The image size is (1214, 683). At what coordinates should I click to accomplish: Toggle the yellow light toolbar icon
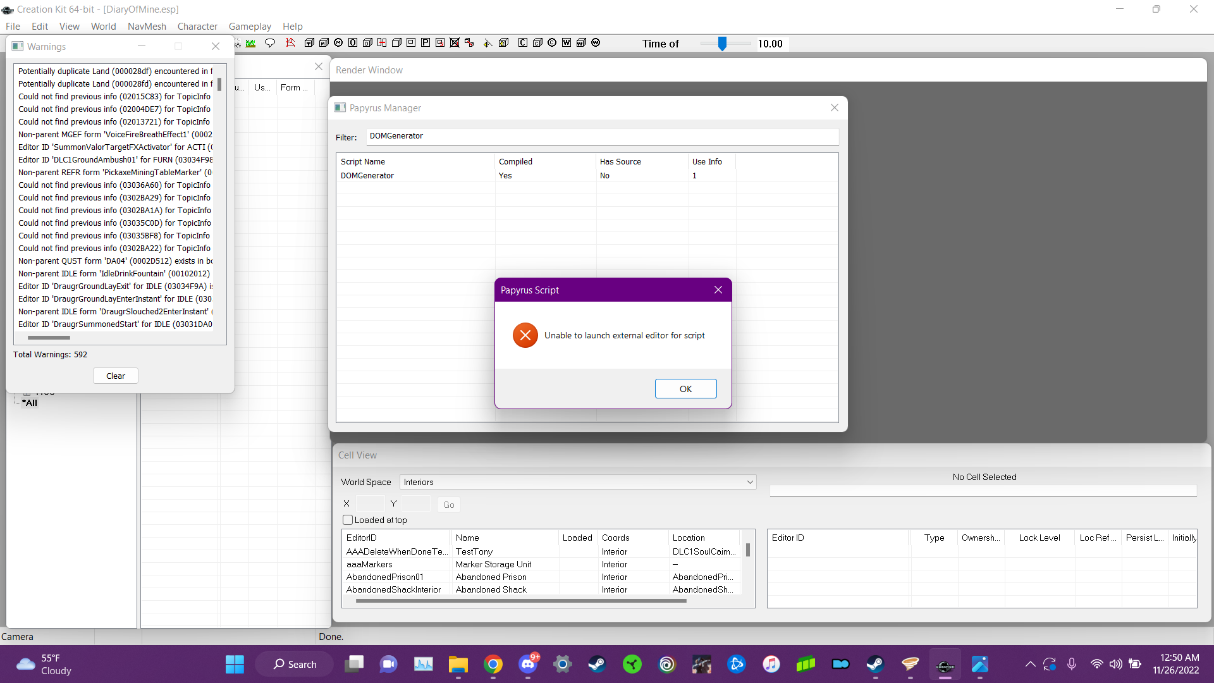(x=487, y=43)
